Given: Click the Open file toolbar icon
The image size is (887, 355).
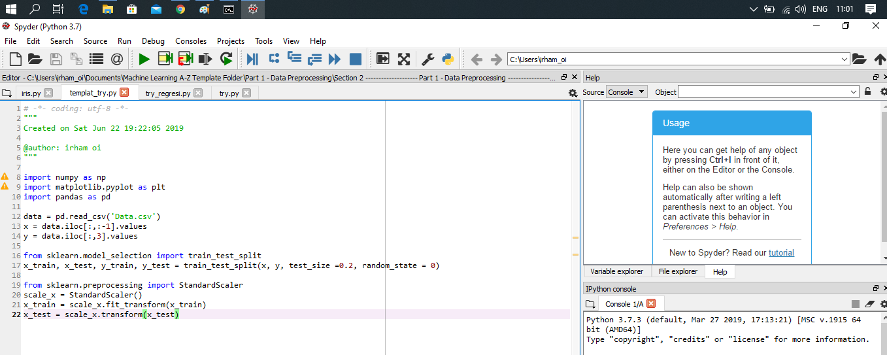Looking at the screenshot, I should pos(35,59).
